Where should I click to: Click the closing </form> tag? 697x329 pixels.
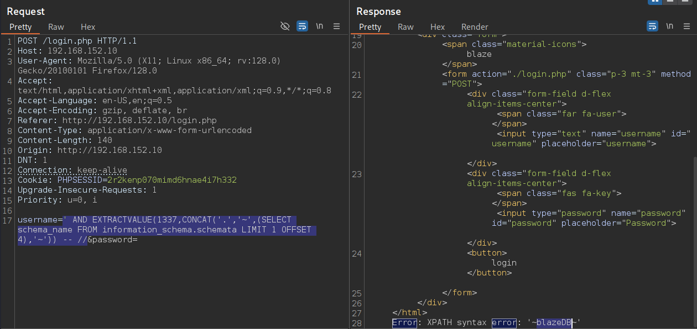coord(459,293)
